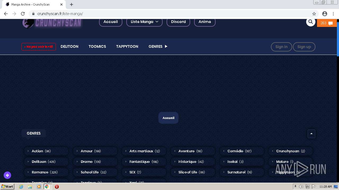Open the Chrome three-dot menu
Screen dimensions: 339x190
coord(333,14)
